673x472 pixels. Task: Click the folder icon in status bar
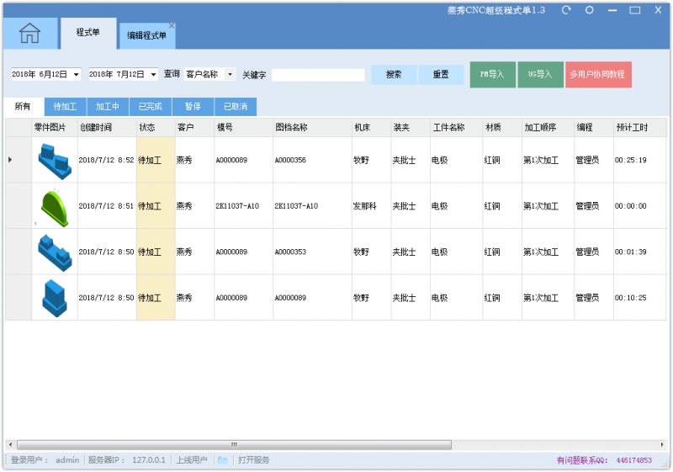[222, 460]
